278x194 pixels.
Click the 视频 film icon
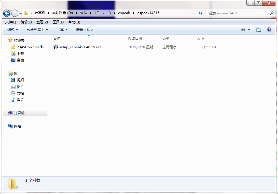pyautogui.click(x=13, y=80)
